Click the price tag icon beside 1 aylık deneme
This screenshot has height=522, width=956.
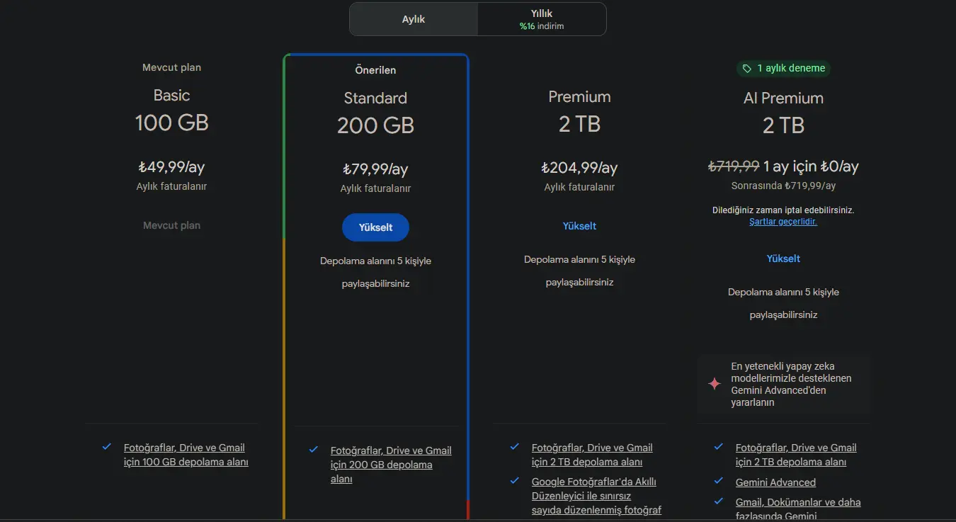[x=746, y=69]
